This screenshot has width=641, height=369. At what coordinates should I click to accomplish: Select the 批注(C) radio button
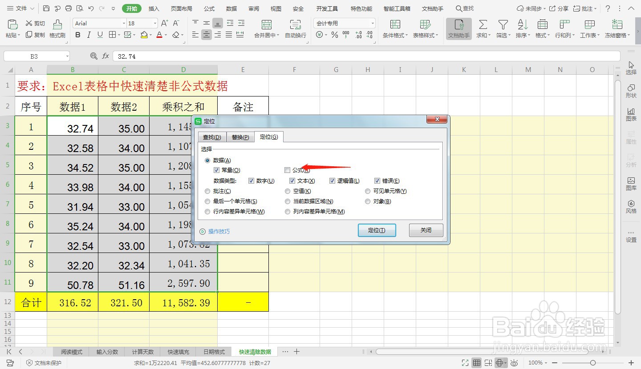tap(207, 191)
